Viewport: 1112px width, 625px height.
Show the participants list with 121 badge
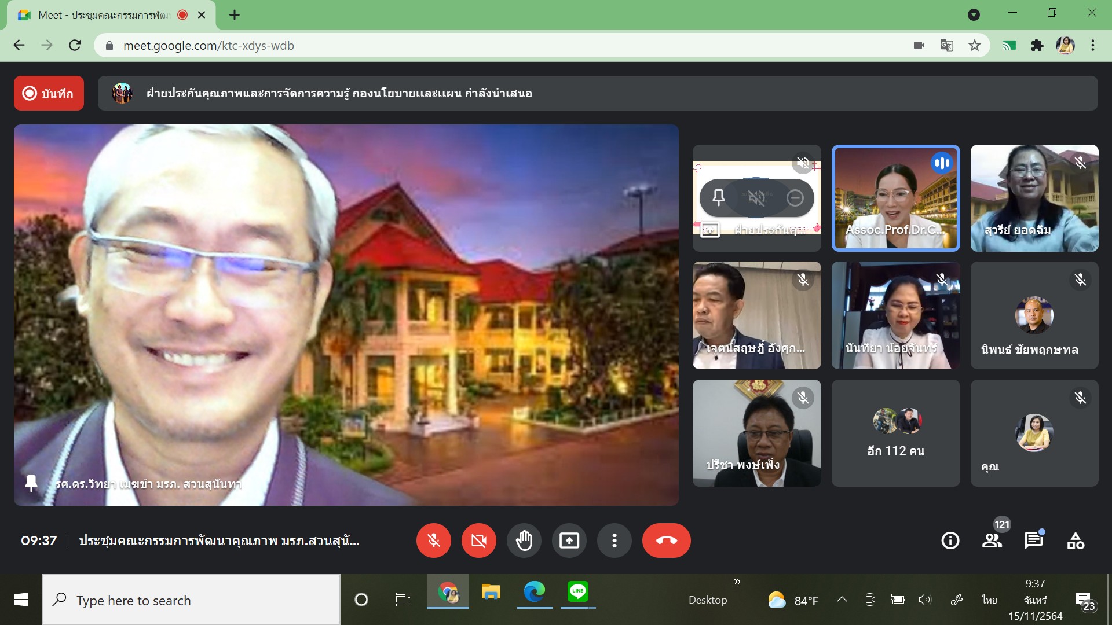992,541
